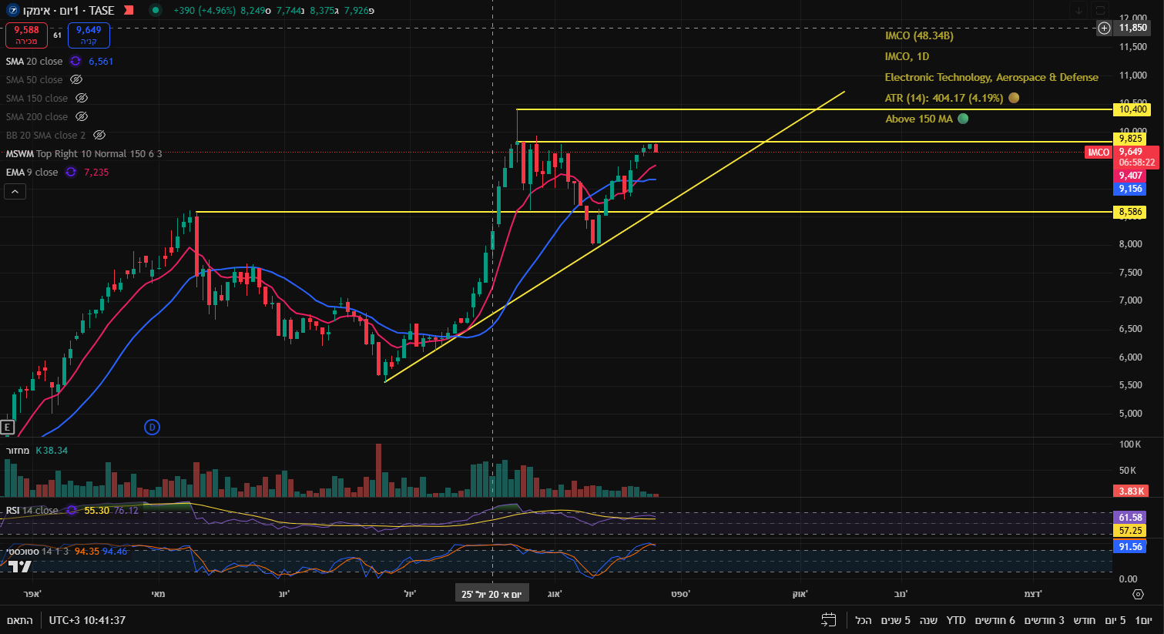Click the ATR (14): 404.17 text

944,99
